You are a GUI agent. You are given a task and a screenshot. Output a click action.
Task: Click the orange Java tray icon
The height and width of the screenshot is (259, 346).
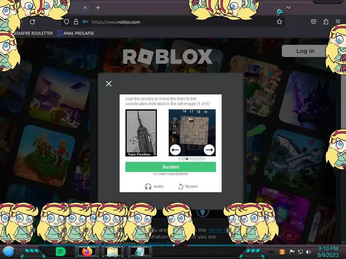(282, 252)
